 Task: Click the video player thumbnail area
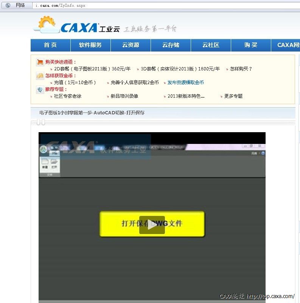coord(152,217)
